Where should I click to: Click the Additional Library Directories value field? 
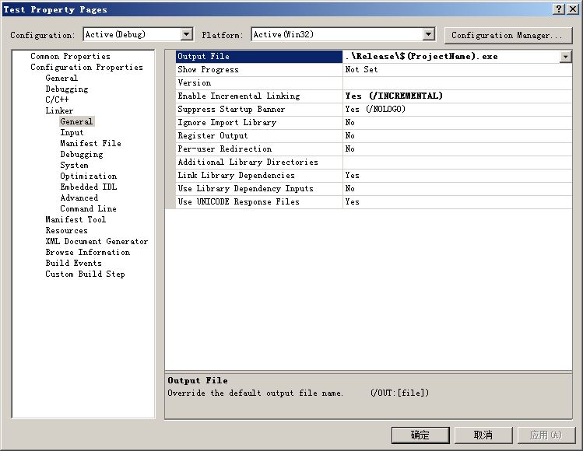pos(457,162)
